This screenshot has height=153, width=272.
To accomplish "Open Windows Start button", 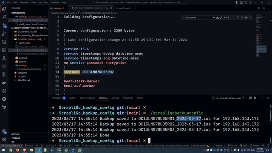I will point(3,150).
